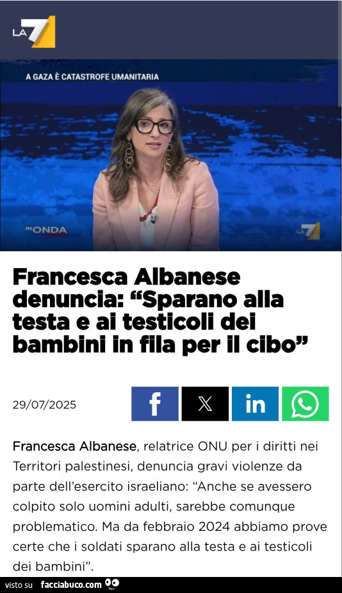342x593 pixels.
Task: Share the article on LinkedIn
Action: pos(255,403)
